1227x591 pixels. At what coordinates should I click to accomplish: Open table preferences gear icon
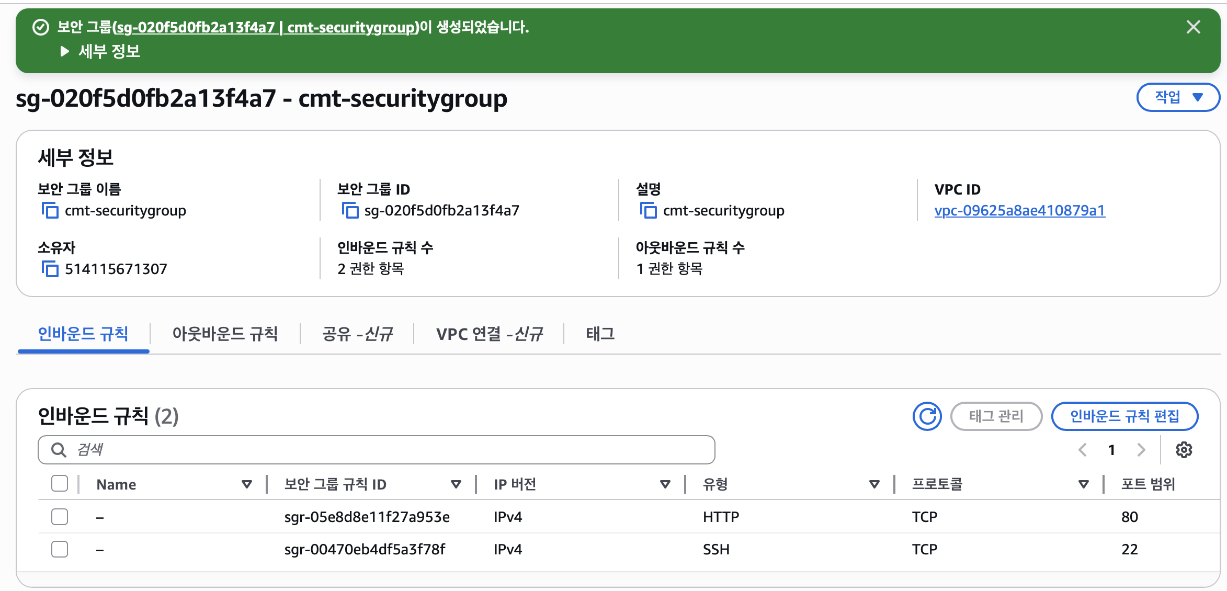click(1184, 450)
